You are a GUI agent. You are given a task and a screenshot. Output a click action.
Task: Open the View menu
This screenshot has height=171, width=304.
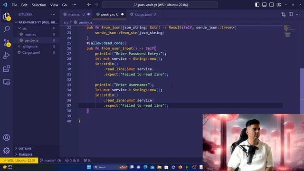coord(54,5)
